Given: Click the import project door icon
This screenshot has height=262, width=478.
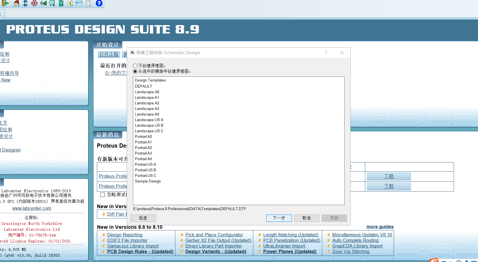Looking at the screenshot, I should click(x=5, y=3).
